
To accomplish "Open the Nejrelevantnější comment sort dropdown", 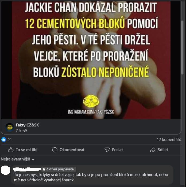I will tap(18, 159).
